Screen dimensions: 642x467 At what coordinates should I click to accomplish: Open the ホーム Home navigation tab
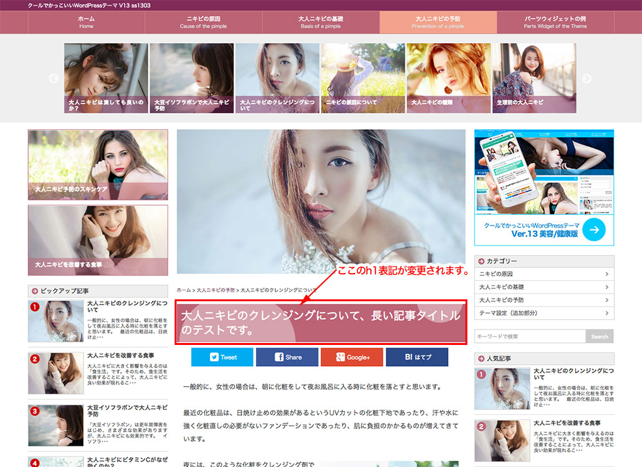click(86, 22)
